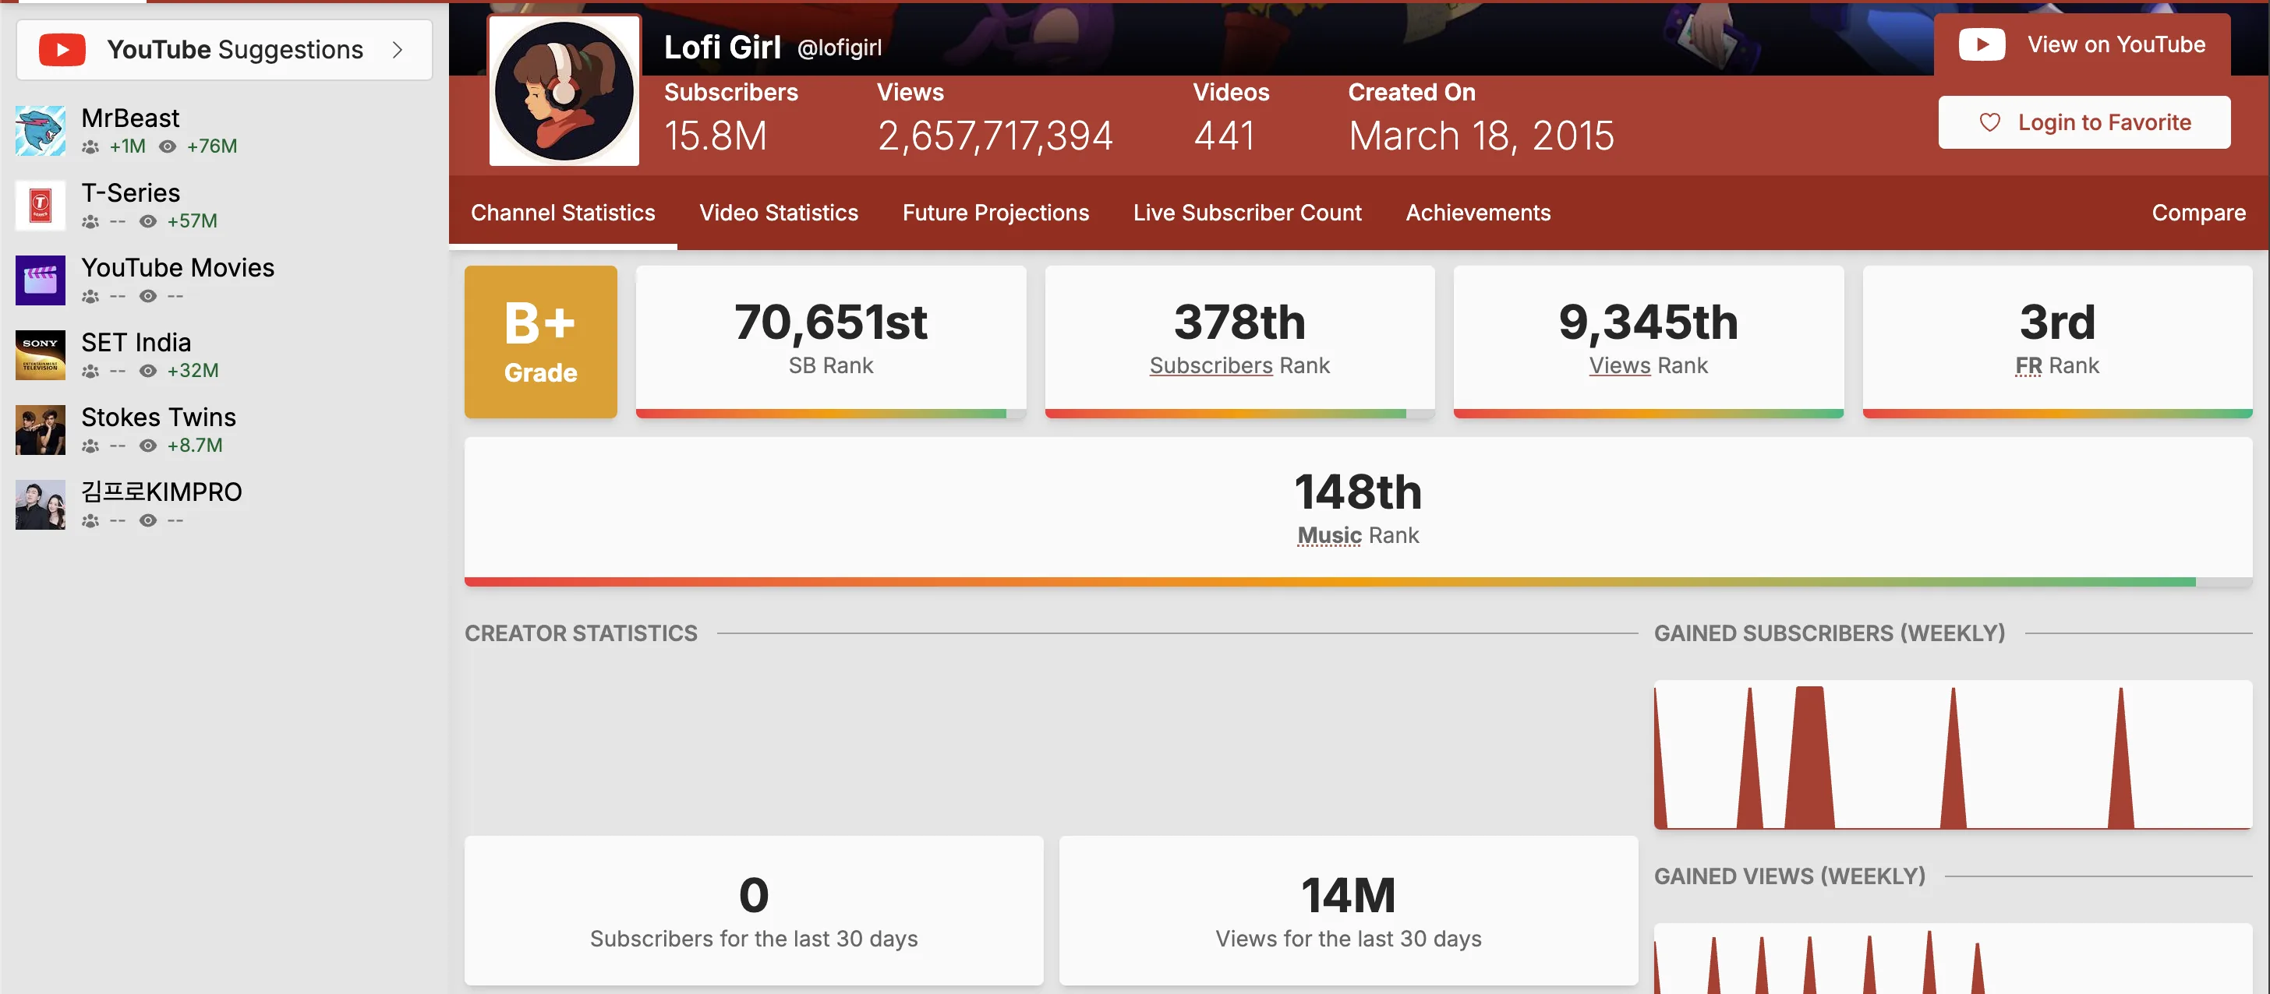
Task: Click the Music link in Music Rank
Action: 1330,535
